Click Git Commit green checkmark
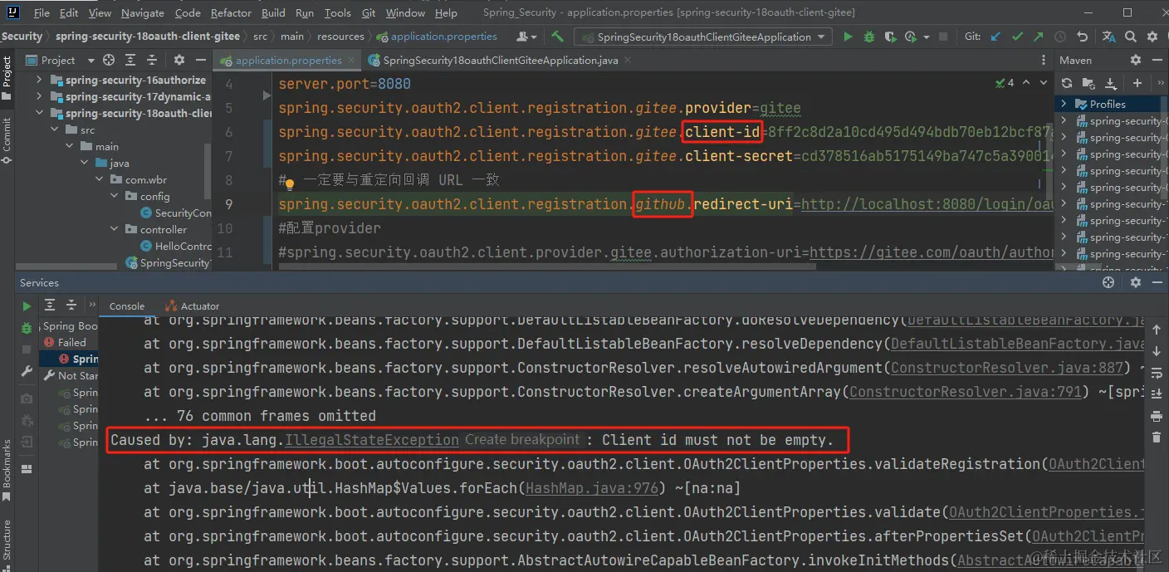This screenshot has width=1169, height=572. [x=1017, y=37]
